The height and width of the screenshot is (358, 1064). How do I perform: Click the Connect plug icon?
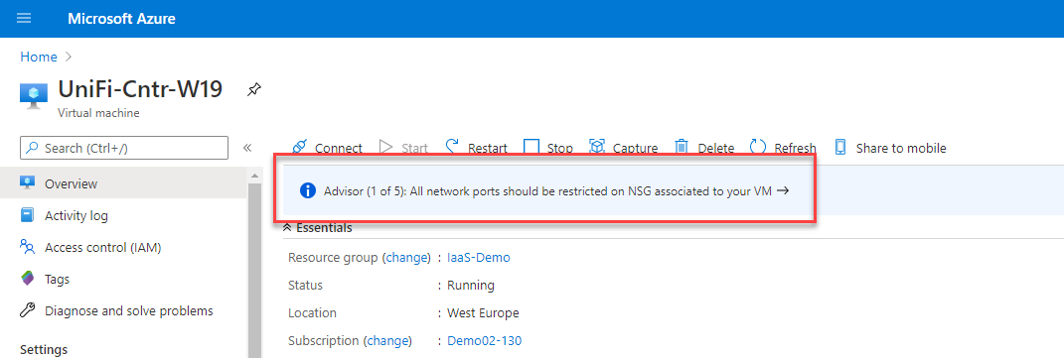coord(299,147)
